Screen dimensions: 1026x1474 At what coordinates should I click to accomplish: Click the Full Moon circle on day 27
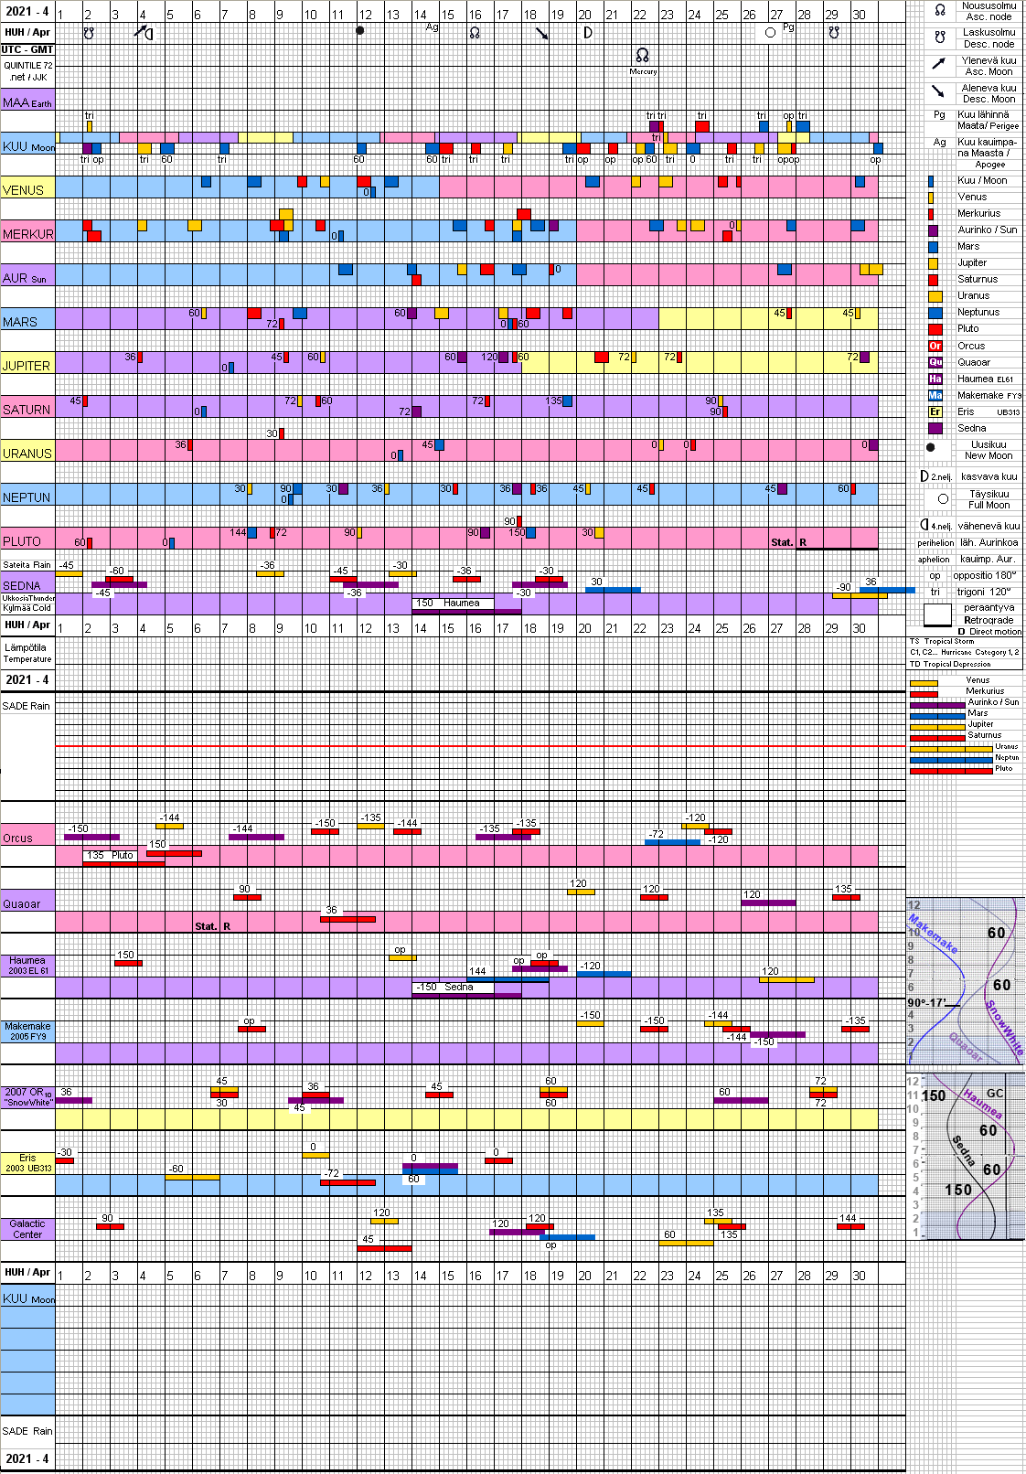tap(770, 33)
